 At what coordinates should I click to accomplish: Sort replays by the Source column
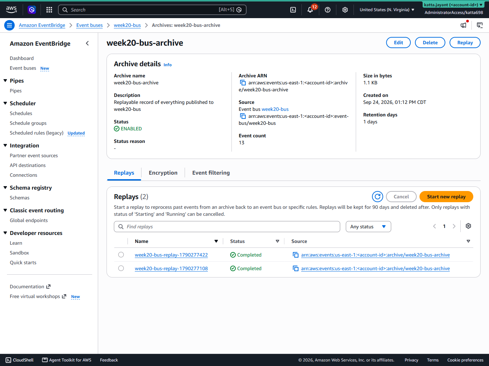tap(468, 241)
